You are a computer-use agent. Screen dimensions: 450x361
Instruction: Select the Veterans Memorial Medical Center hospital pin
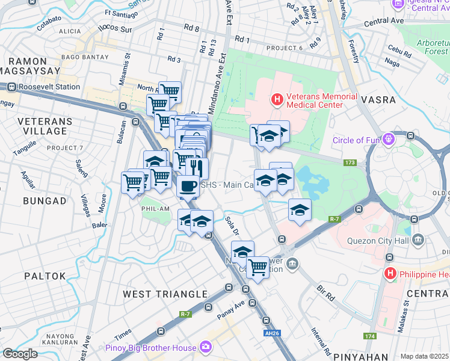pyautogui.click(x=277, y=100)
